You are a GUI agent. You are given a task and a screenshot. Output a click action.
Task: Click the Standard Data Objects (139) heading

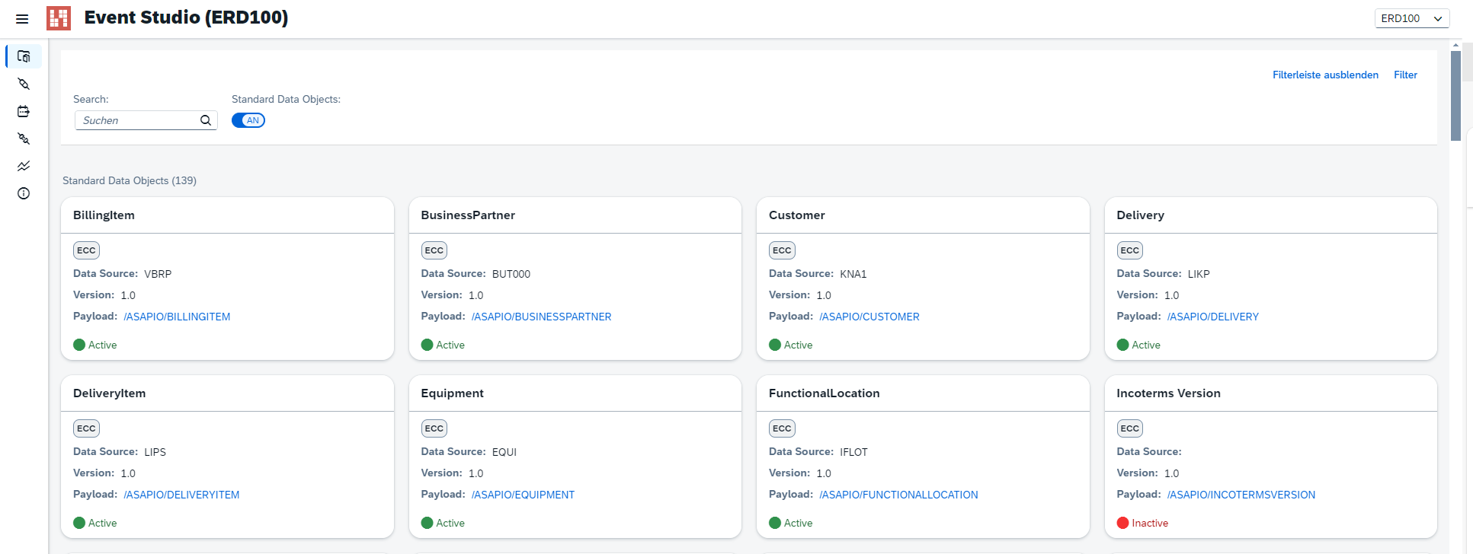(130, 180)
